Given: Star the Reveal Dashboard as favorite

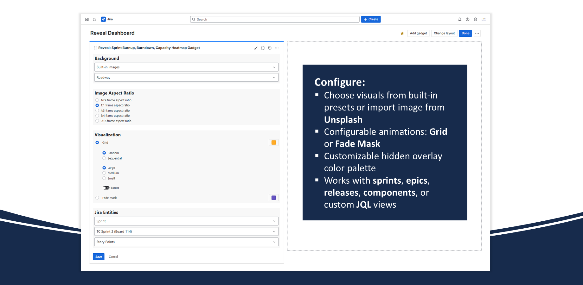Looking at the screenshot, I should (402, 33).
